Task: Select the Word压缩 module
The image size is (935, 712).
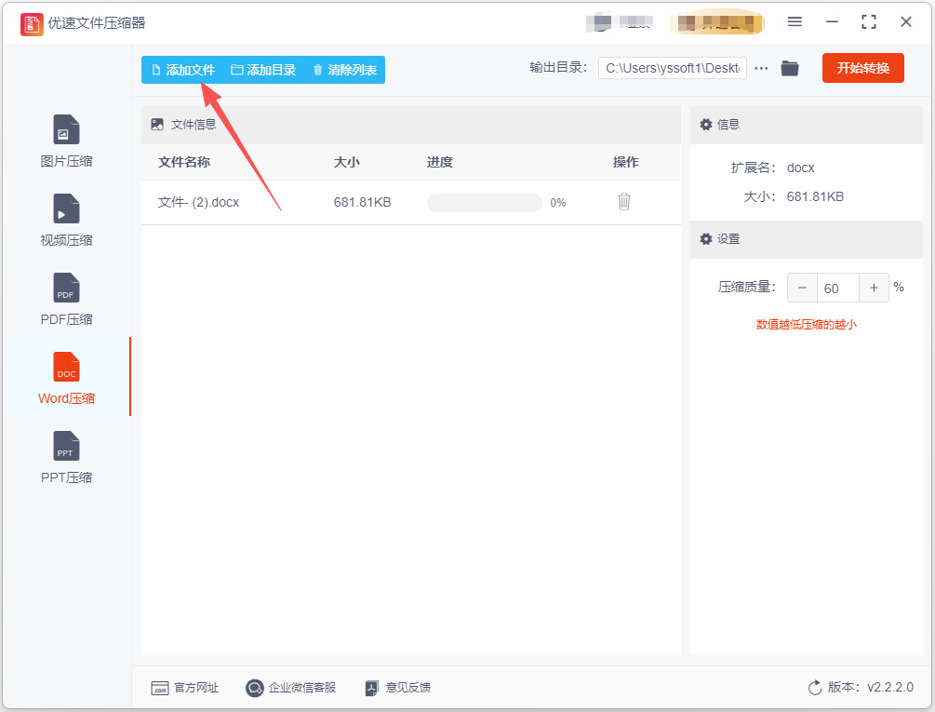Action: pyautogui.click(x=66, y=378)
